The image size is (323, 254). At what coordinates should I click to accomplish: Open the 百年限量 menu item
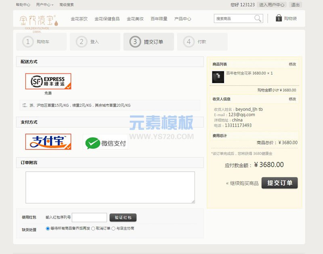(159, 19)
